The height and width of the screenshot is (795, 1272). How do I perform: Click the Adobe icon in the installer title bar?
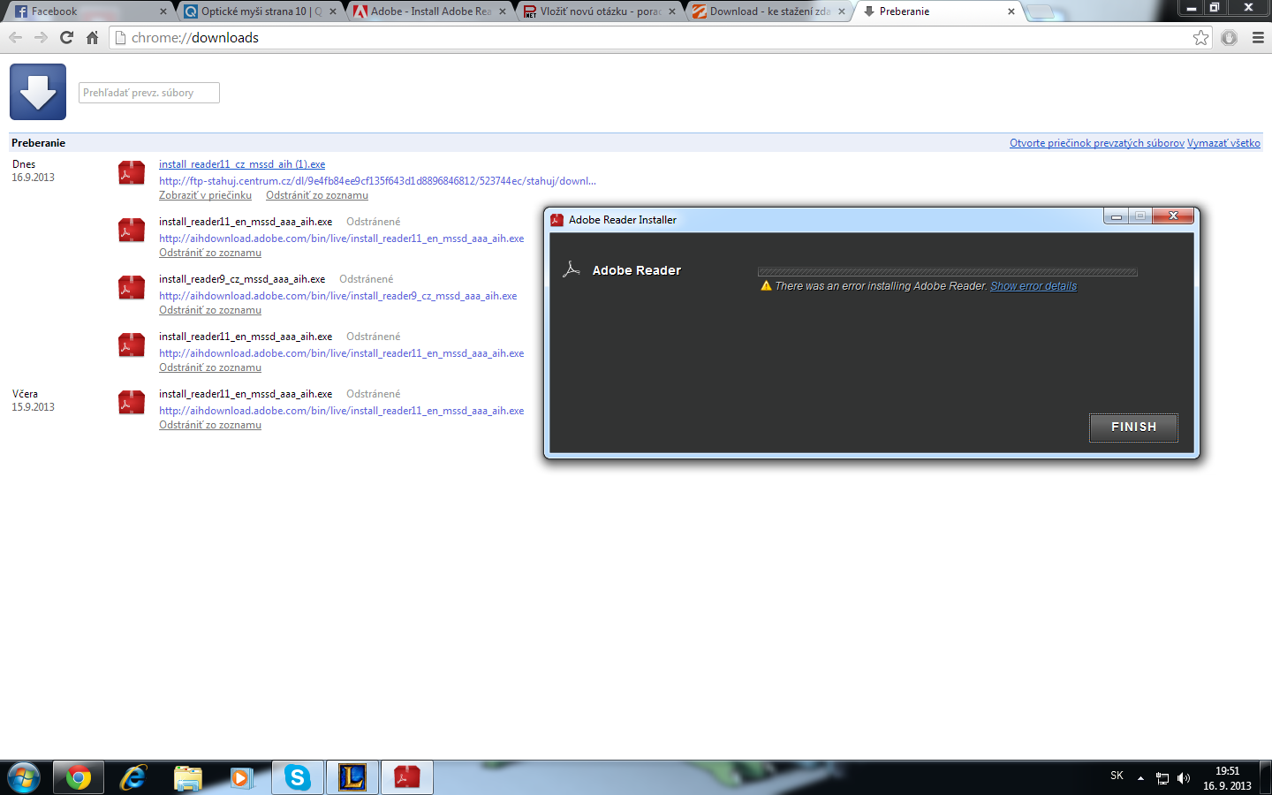556,220
